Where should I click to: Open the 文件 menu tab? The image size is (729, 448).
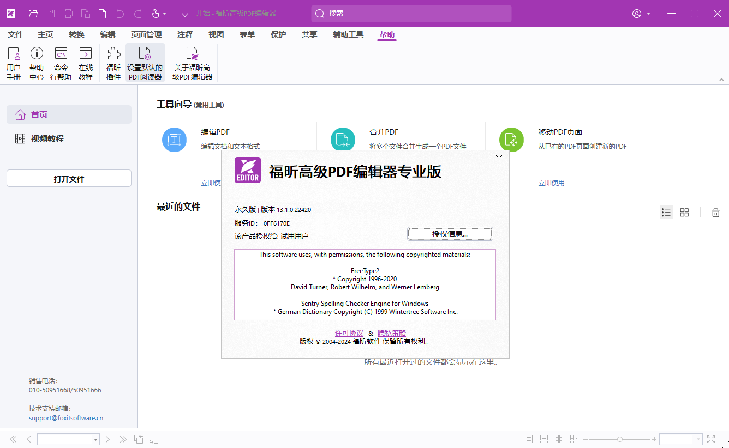15,34
